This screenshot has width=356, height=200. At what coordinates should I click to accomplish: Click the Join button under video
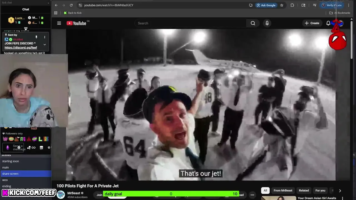[x=99, y=195]
